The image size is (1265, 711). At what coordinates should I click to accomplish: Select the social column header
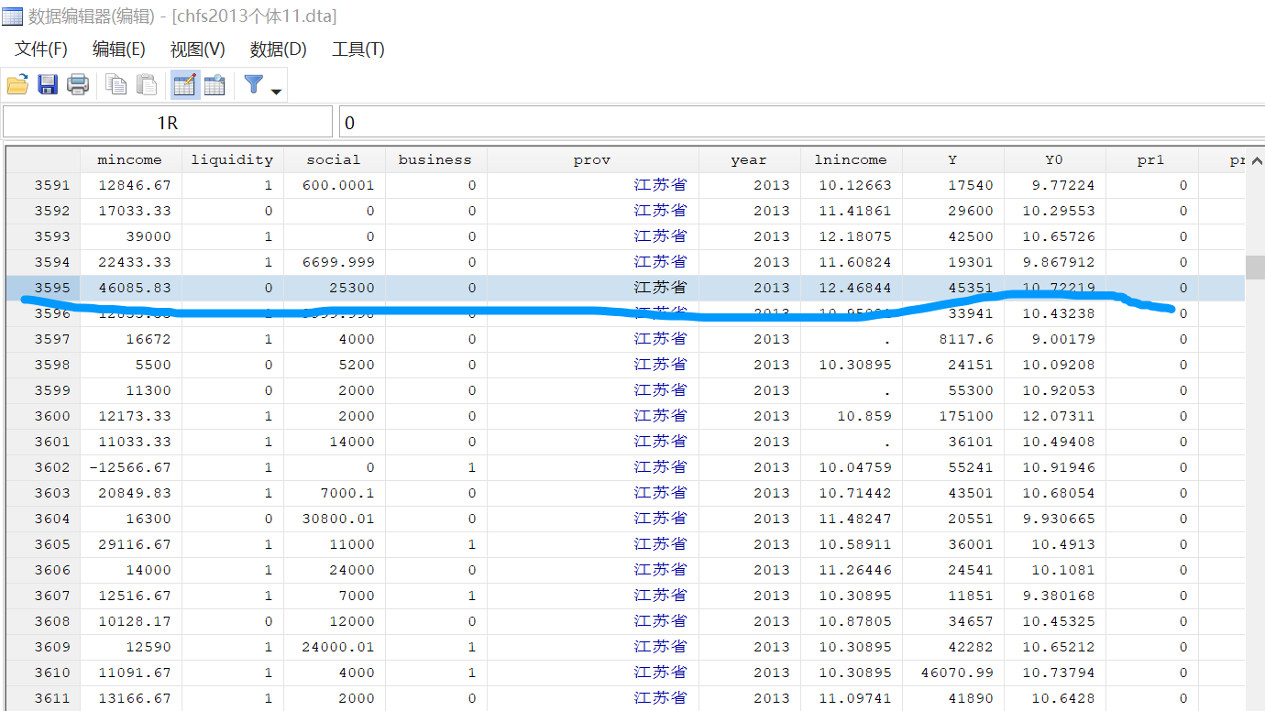click(x=334, y=159)
